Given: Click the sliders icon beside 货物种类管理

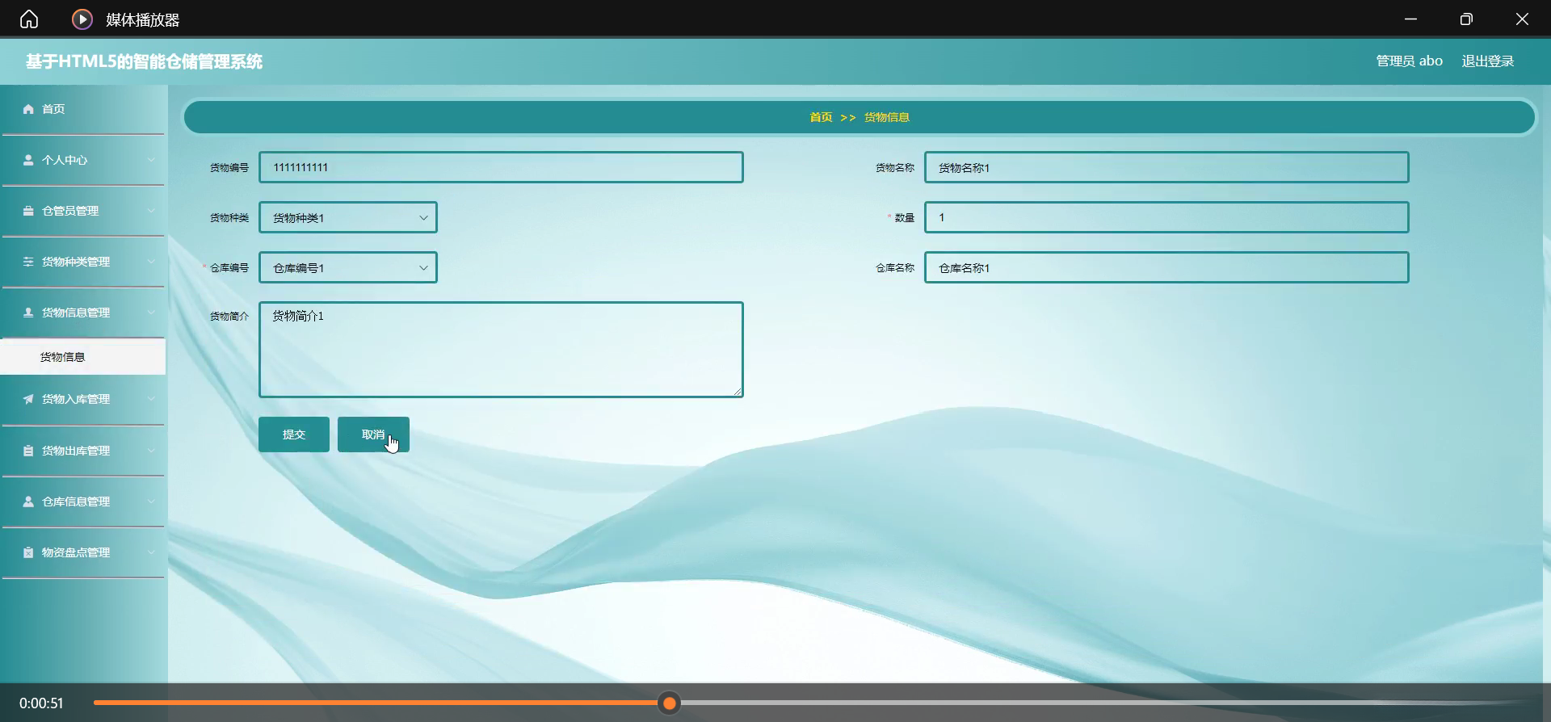Looking at the screenshot, I should point(28,262).
